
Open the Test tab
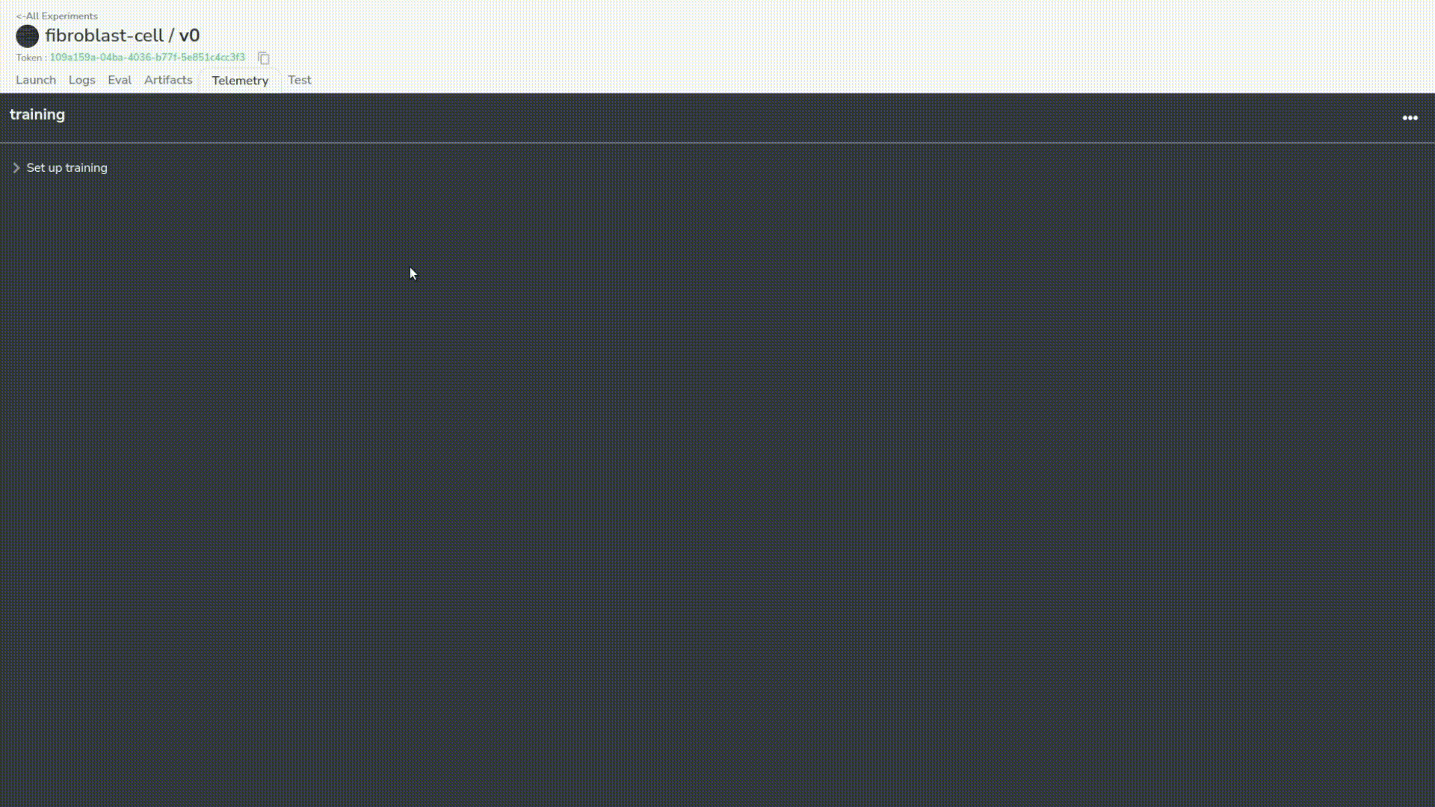tap(300, 80)
